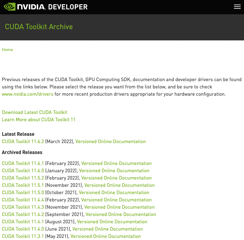Click the Latest Release heading

[18, 134]
